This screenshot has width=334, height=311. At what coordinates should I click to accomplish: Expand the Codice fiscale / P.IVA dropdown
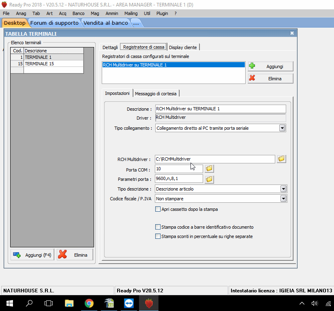(283, 199)
